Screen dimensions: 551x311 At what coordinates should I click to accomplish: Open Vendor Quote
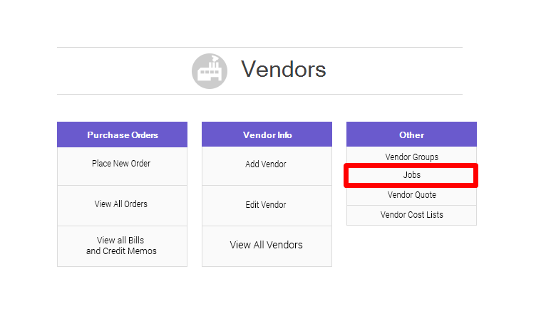(x=411, y=195)
